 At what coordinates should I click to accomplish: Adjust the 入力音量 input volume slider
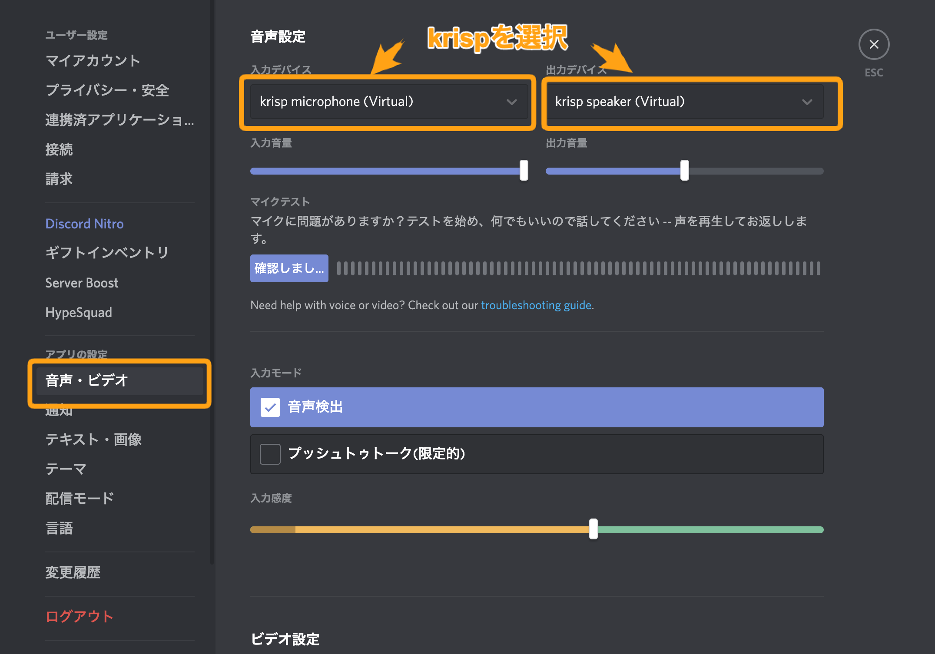pos(524,170)
